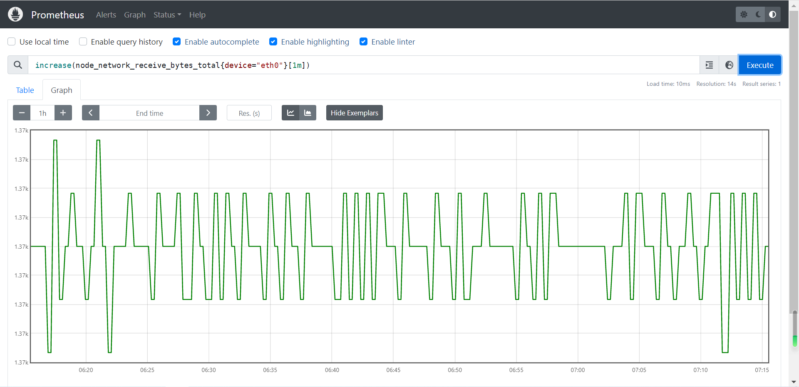
Task: Switch to dark theme moon icon
Action: (758, 15)
